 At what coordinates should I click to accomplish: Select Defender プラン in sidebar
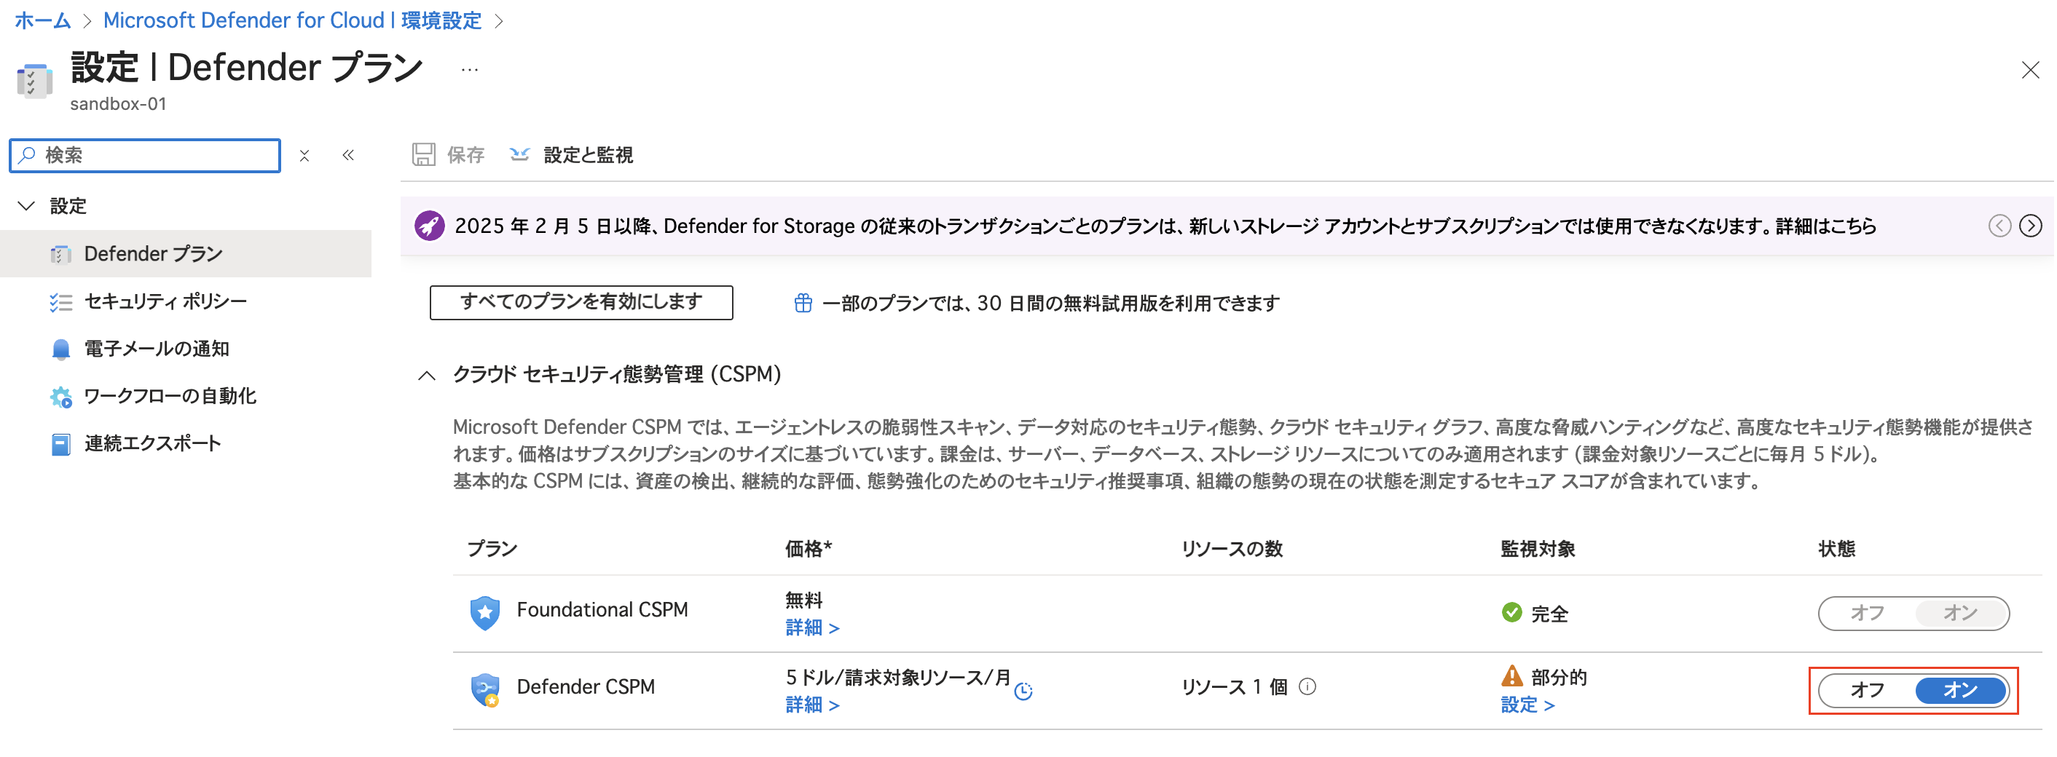185,253
